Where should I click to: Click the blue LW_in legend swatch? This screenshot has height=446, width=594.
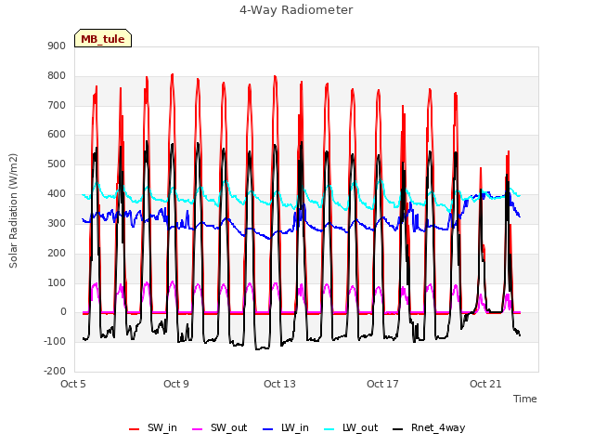268,429
